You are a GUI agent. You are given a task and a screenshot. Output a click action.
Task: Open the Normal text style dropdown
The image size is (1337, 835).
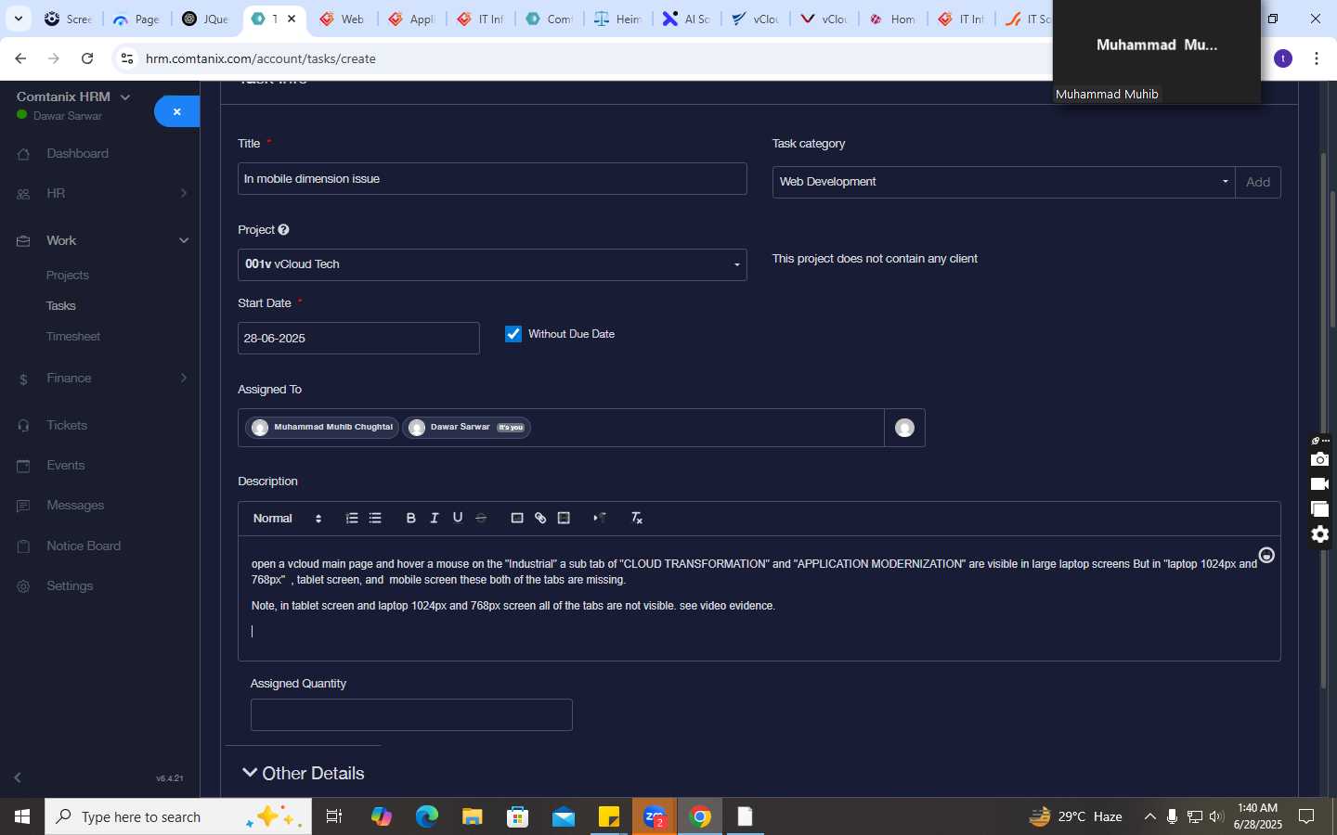pyautogui.click(x=287, y=519)
